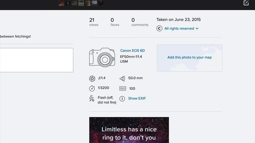
Task: Click the camera illustration icon
Action: point(102,57)
